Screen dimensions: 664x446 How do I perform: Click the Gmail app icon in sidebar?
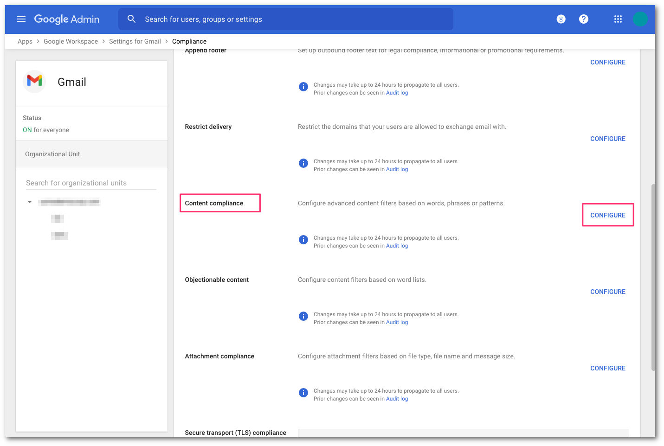(x=34, y=82)
